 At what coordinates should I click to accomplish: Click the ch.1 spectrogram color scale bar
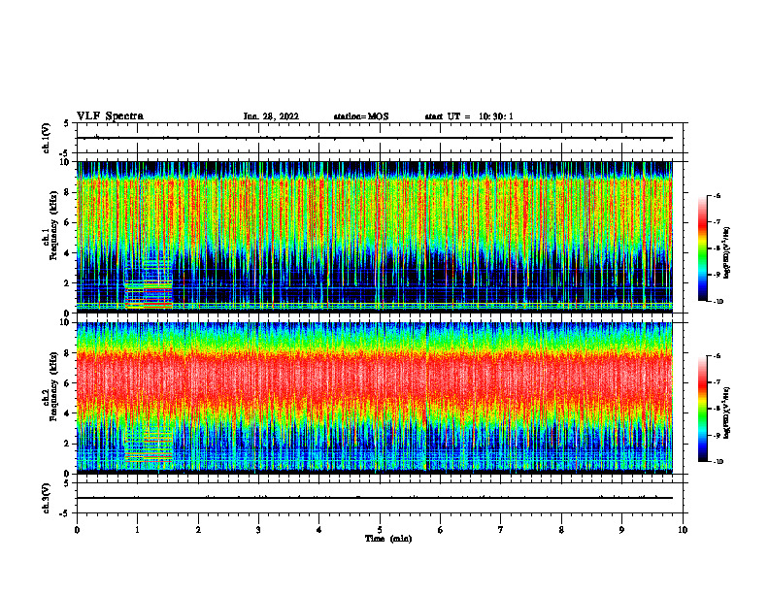pos(702,248)
